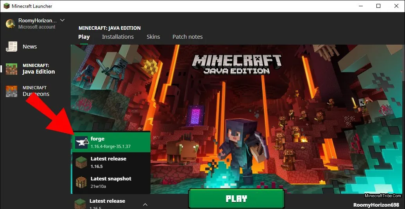Click the MINECRAFT: JAVA EDITION heading
The image size is (405, 209).
(109, 28)
